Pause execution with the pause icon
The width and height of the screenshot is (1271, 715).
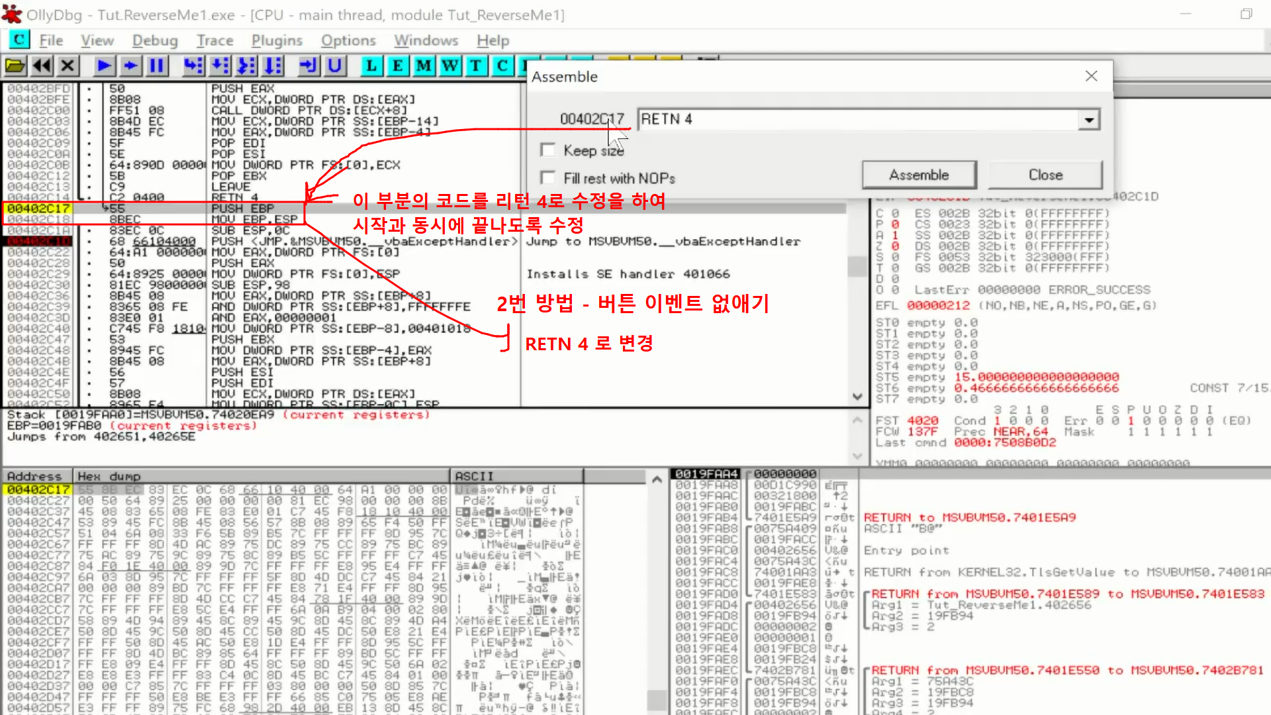(x=157, y=66)
